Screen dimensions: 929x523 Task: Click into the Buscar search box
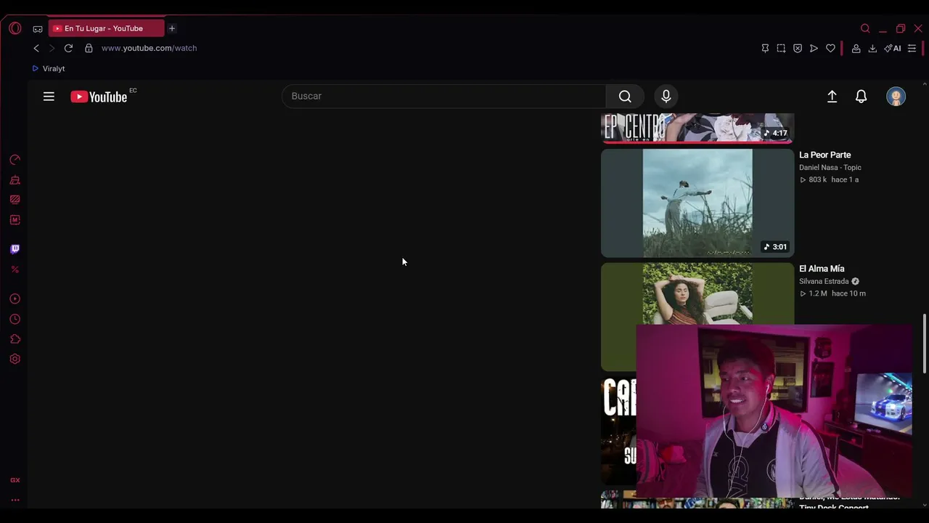point(443,96)
